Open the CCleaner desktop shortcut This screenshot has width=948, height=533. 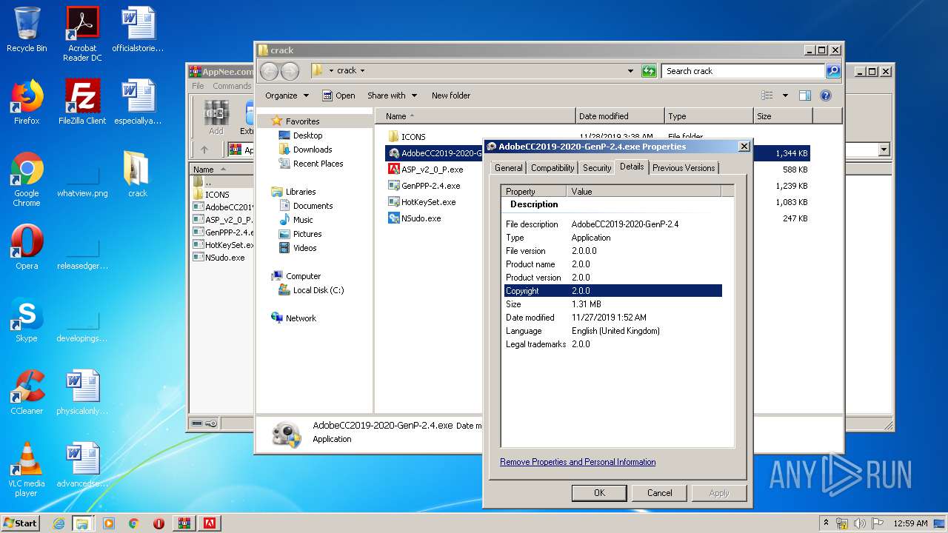27,392
